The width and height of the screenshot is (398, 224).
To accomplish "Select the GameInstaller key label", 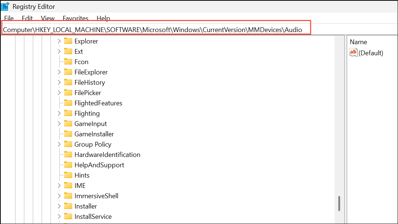I will [94, 134].
